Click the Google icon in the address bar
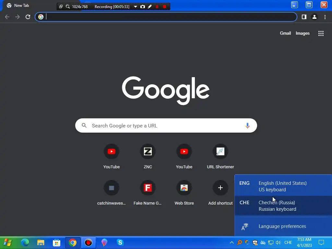Screen dimensions: 332x249 41,17
